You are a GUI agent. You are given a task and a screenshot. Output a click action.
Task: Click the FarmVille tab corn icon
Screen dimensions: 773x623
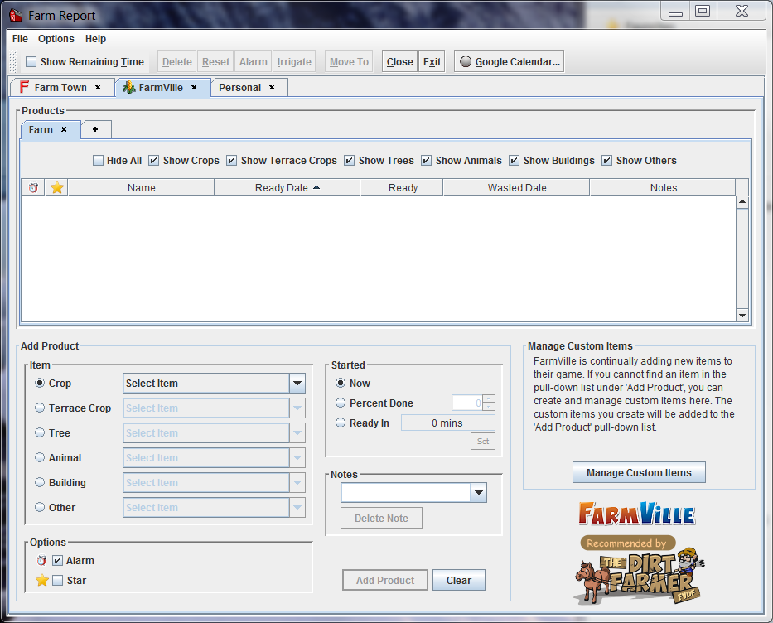(129, 87)
